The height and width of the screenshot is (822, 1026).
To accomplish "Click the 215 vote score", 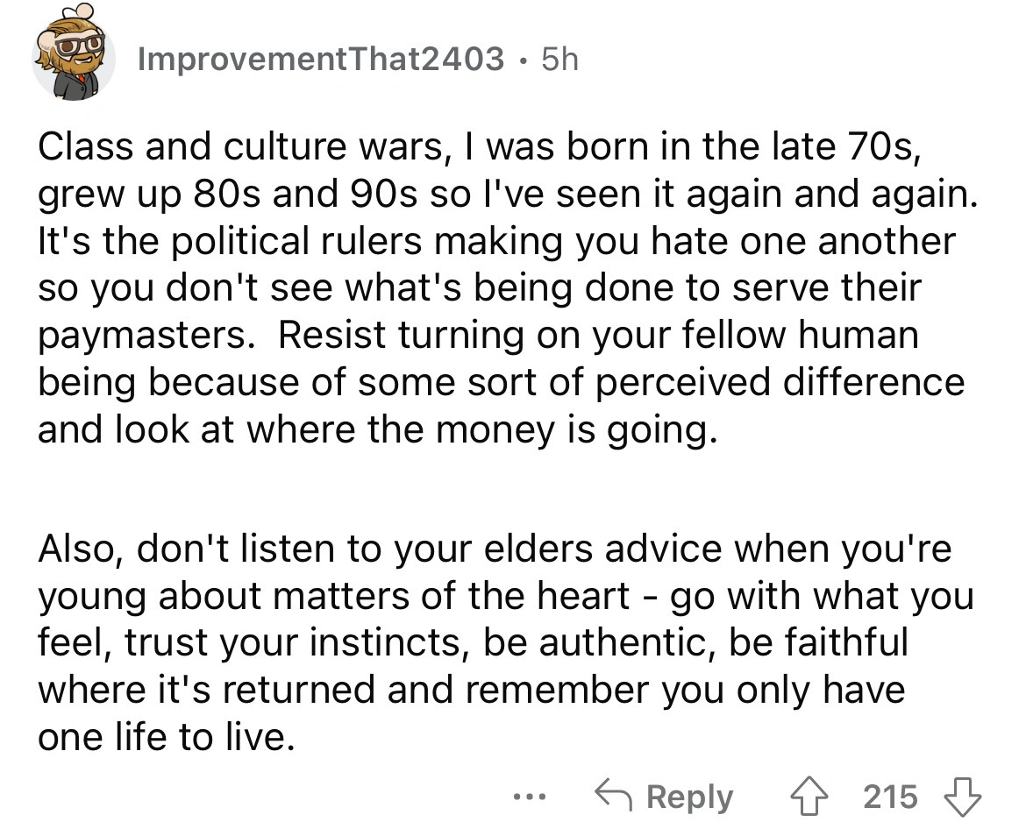I will click(892, 796).
